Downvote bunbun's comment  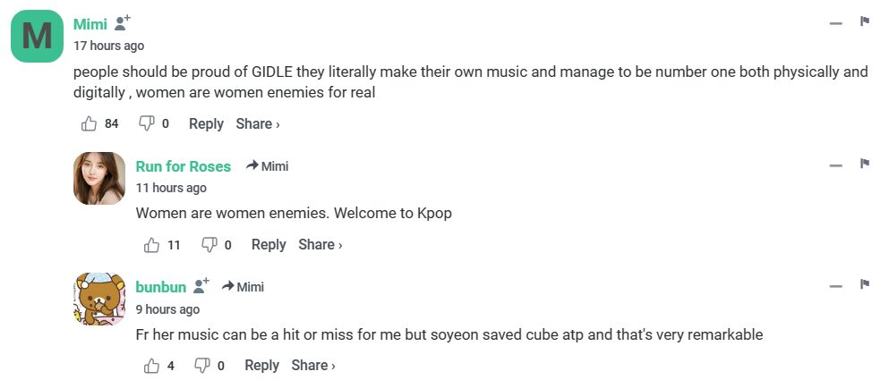click(202, 365)
